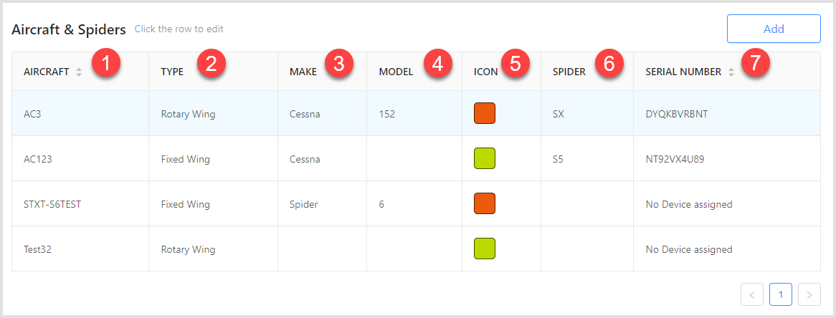Screen dimensions: 836x318
Task: Click the Add button
Action: pos(773,29)
